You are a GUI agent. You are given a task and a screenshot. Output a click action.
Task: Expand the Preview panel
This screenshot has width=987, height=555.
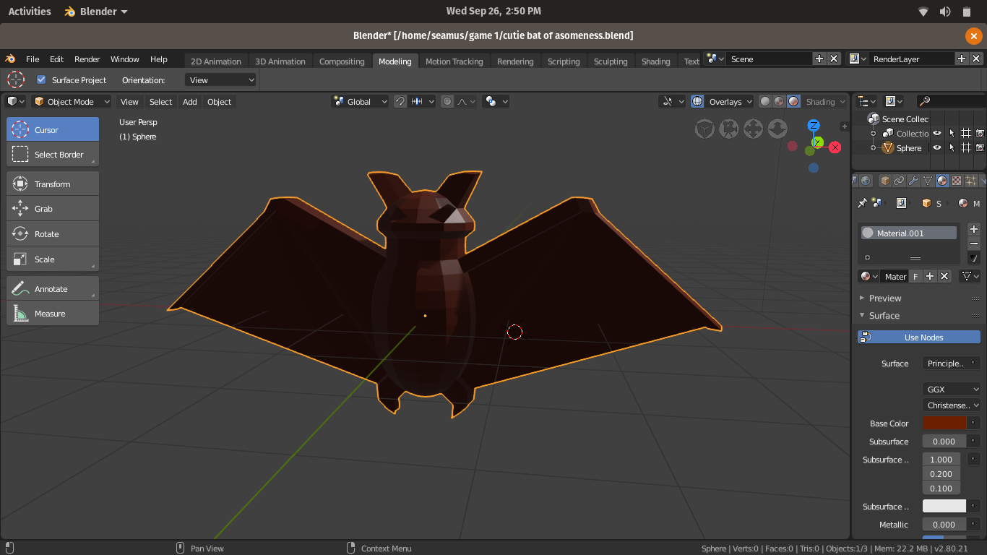pyautogui.click(x=885, y=298)
